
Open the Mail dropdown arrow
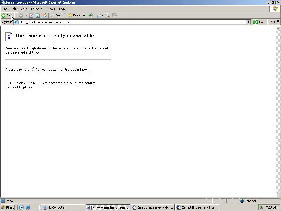(103, 15)
